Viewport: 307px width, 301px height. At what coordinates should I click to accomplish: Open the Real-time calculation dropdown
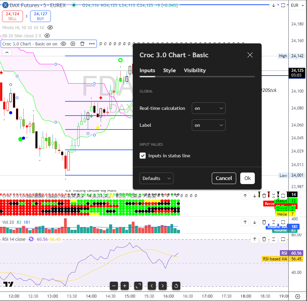point(208,108)
